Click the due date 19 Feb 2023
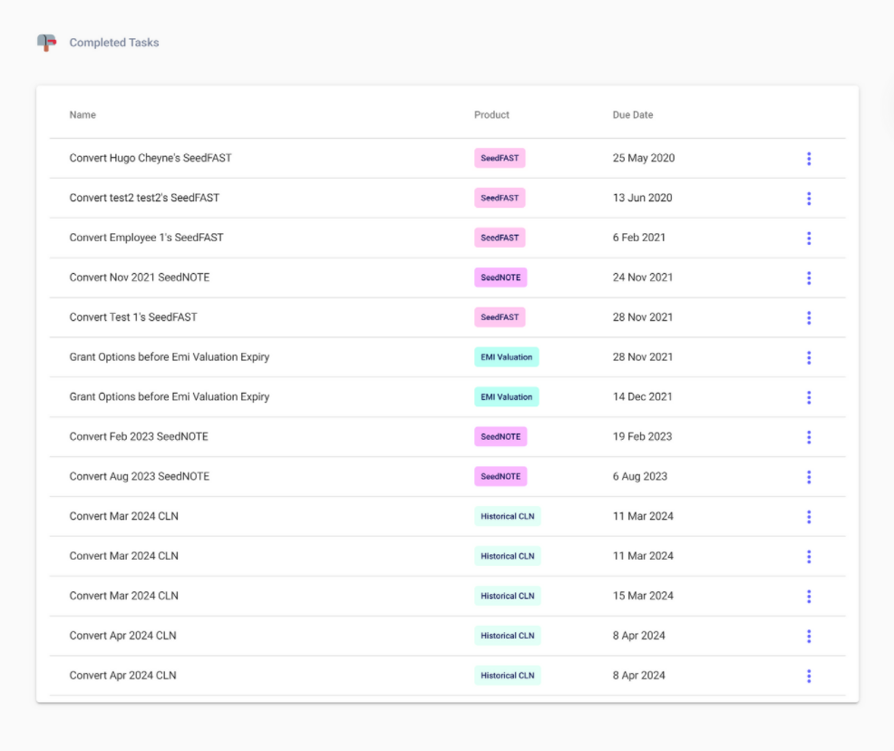 click(x=643, y=437)
